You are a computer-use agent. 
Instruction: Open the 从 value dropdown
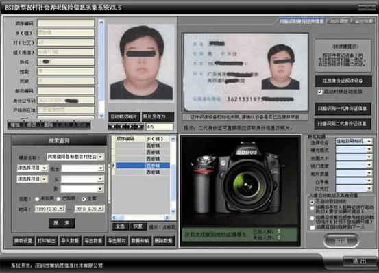pos(101,179)
